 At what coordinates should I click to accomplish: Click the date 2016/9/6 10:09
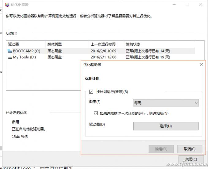click(104, 51)
